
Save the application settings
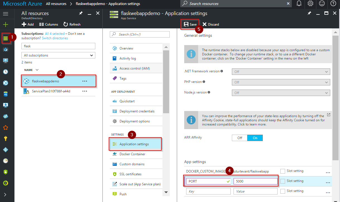(190, 24)
